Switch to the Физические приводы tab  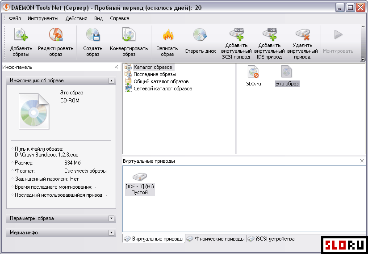(x=216, y=239)
